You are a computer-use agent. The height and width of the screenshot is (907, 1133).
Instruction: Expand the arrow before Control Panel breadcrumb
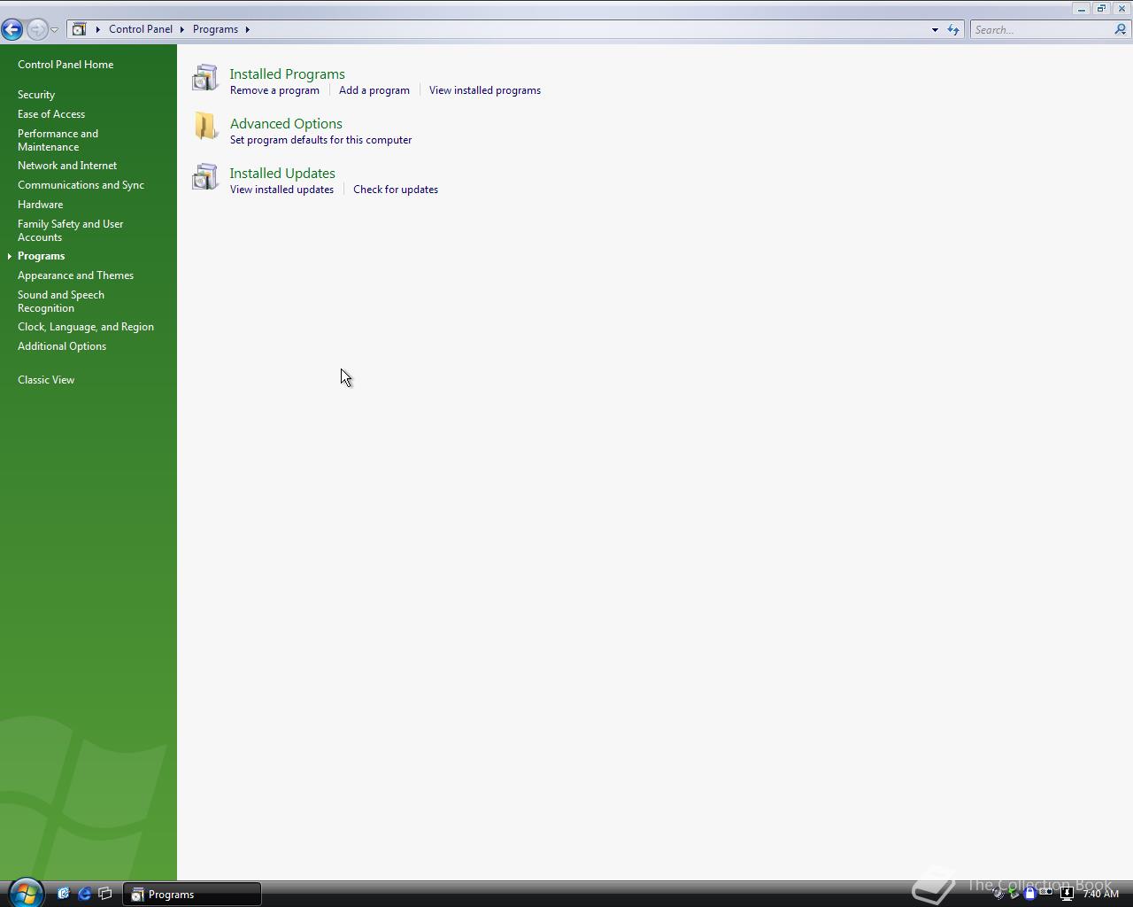[x=98, y=29]
